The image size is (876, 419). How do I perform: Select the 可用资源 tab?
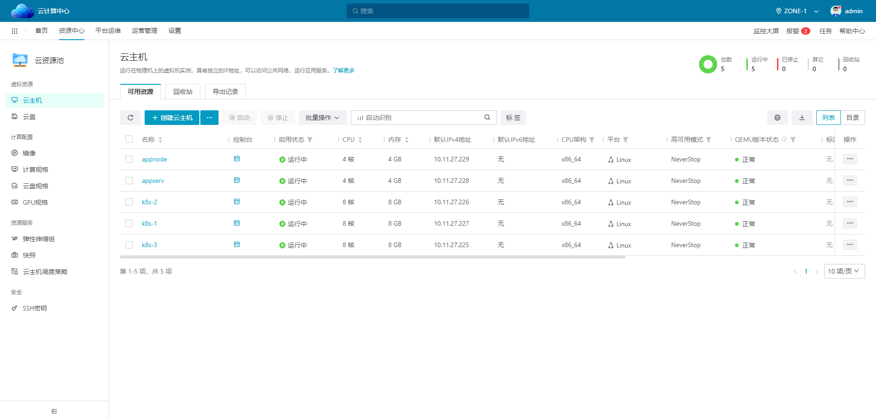(x=141, y=92)
